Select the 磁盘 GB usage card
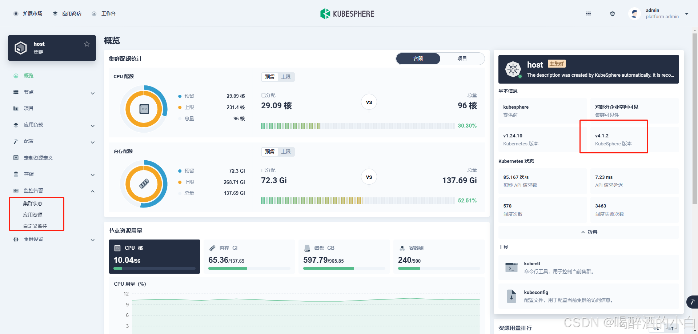This screenshot has height=334, width=698. [344, 257]
